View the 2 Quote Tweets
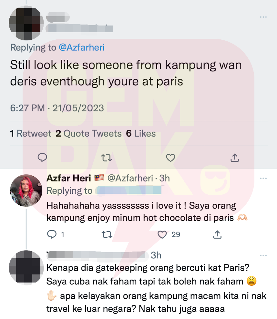 pos(88,133)
